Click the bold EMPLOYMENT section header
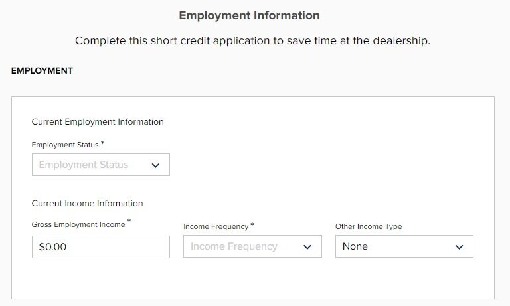 42,70
